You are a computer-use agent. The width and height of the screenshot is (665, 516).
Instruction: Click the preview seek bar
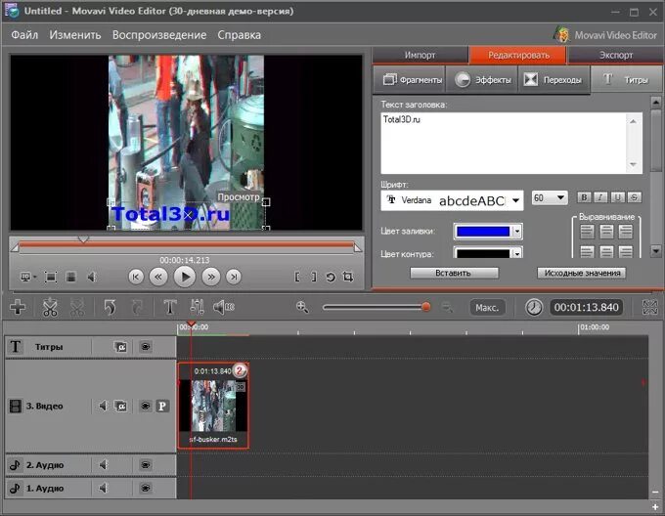186,245
